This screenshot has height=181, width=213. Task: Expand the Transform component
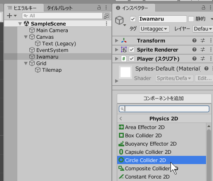[117, 40]
